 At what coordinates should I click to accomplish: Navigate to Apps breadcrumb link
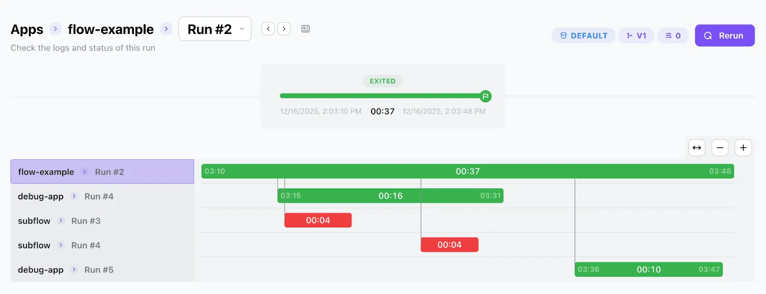pos(27,29)
